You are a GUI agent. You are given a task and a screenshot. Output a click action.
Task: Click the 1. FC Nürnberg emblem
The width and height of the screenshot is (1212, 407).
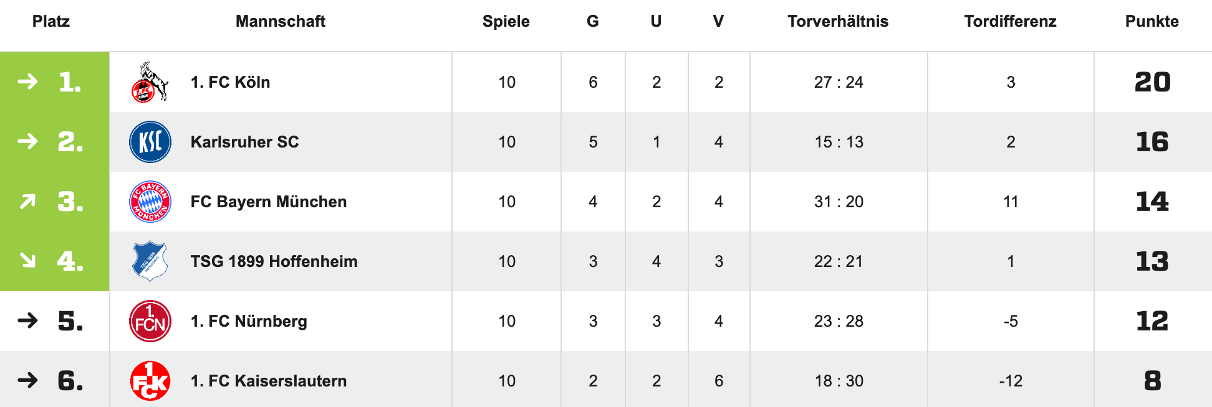click(x=150, y=321)
